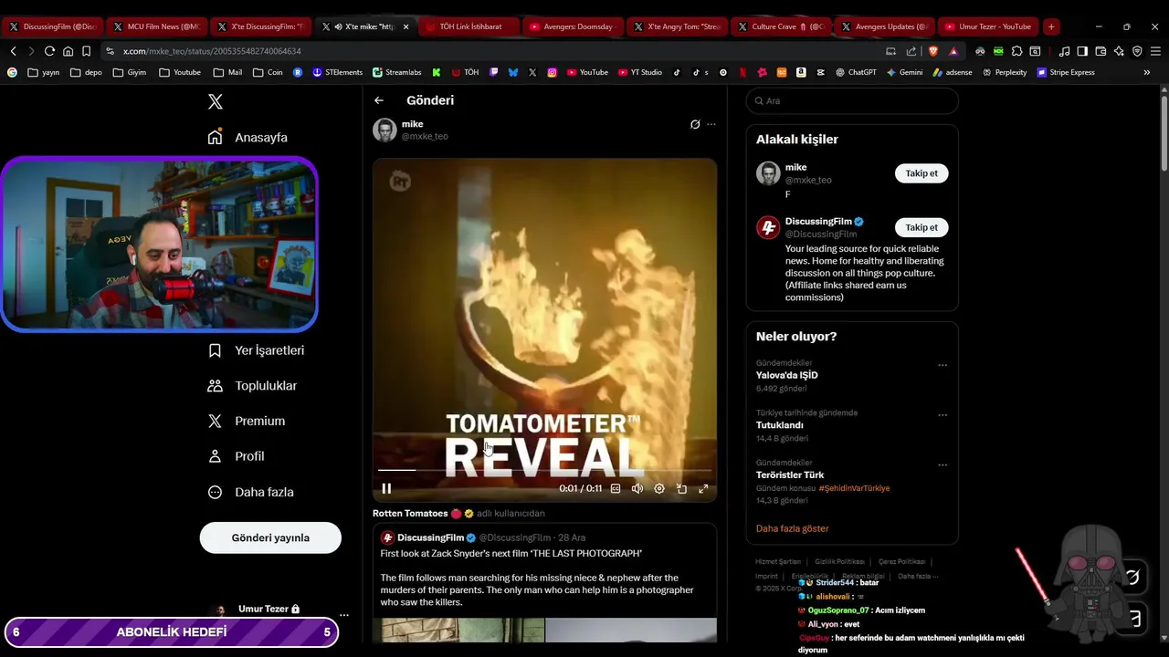Open the ChatGPT bookmark
1169x657 pixels.
point(856,72)
